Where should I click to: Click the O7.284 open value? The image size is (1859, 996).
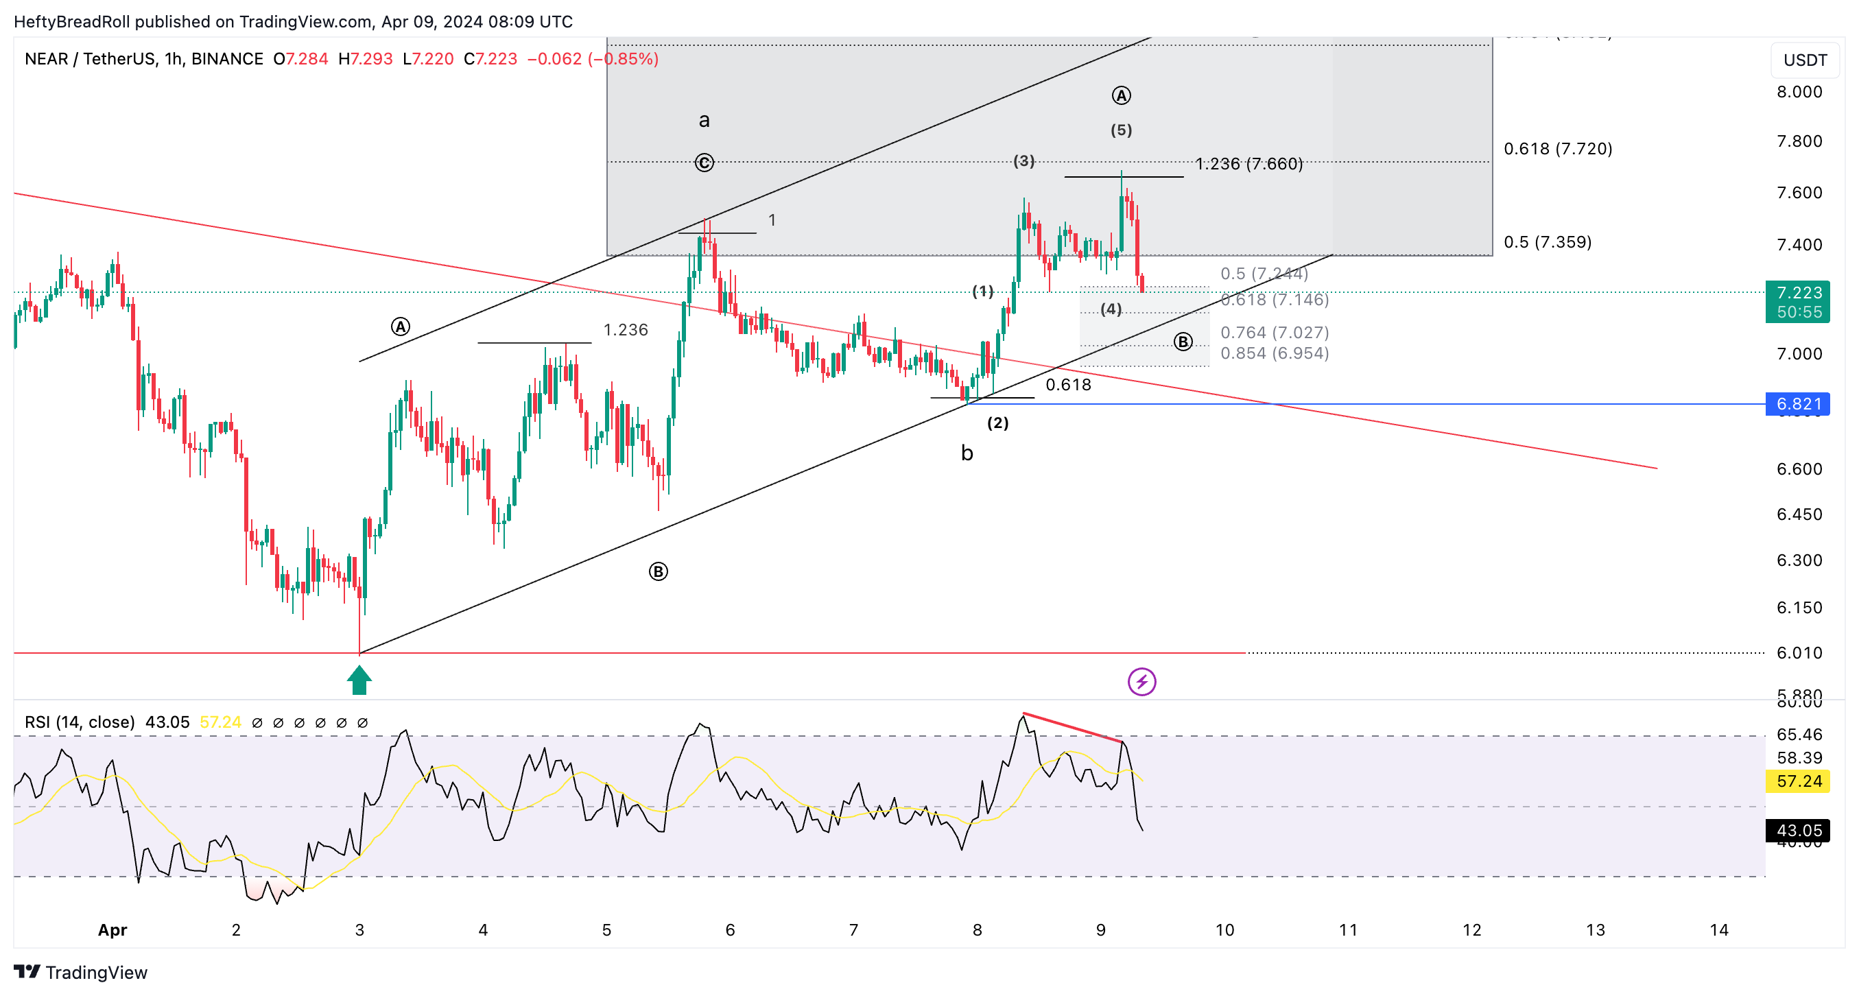(301, 58)
